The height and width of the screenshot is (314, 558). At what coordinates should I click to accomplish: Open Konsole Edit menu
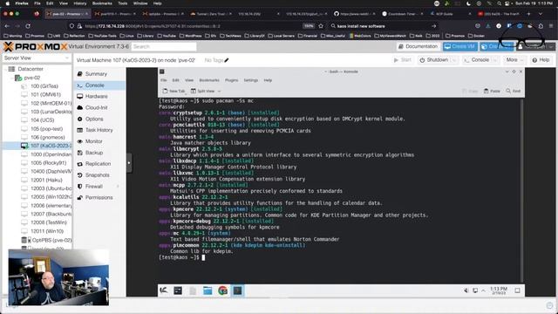[176, 80]
